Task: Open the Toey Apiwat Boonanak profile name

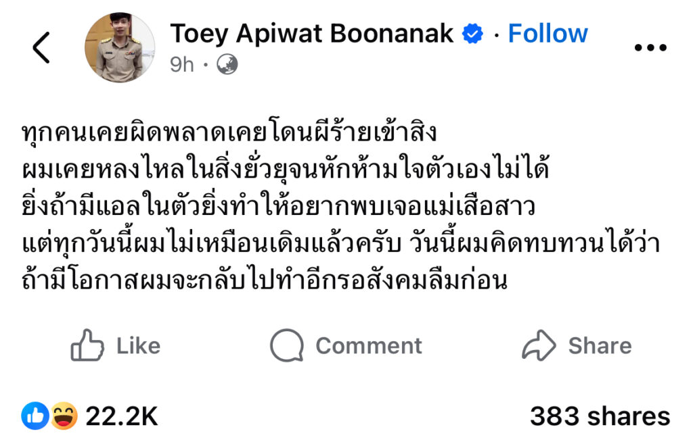Action: (x=312, y=33)
